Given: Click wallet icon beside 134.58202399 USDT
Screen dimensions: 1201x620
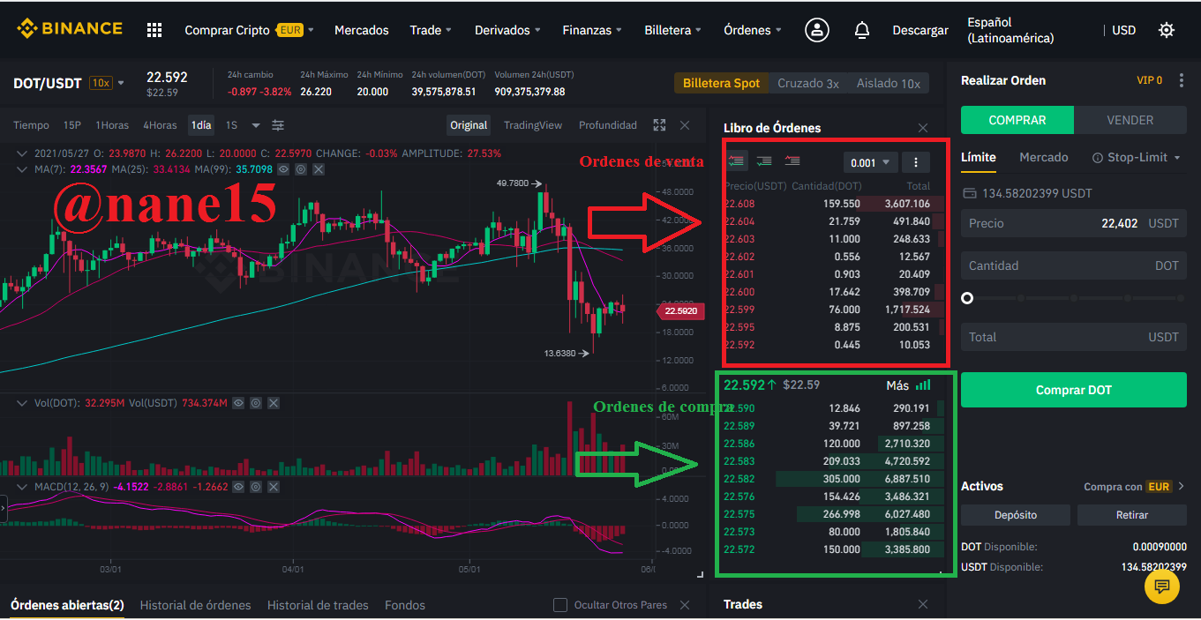Looking at the screenshot, I should click(969, 193).
